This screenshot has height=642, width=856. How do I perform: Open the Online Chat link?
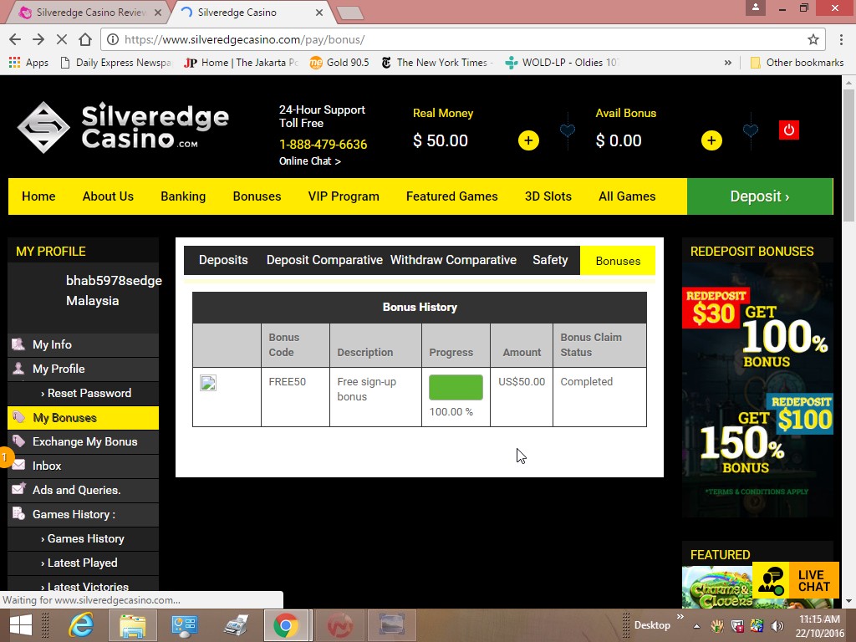coord(309,161)
